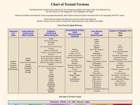
Task: Click 'List of Texts for Quick Reference' heading
Action: click(x=70, y=25)
